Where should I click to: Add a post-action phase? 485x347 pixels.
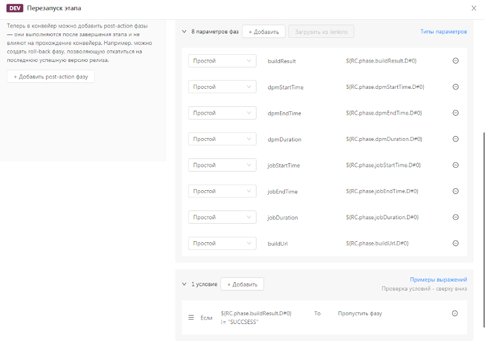pos(51,77)
